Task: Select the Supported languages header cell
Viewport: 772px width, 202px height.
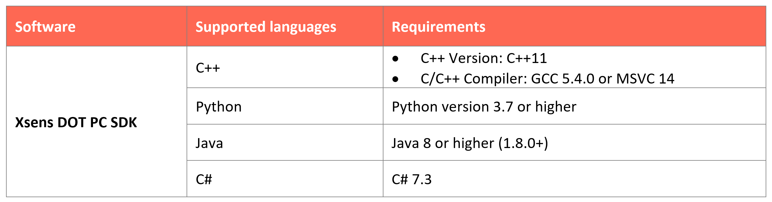Action: (x=266, y=27)
